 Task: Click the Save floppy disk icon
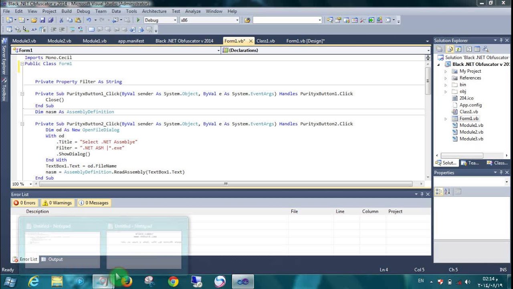[x=42, y=20]
